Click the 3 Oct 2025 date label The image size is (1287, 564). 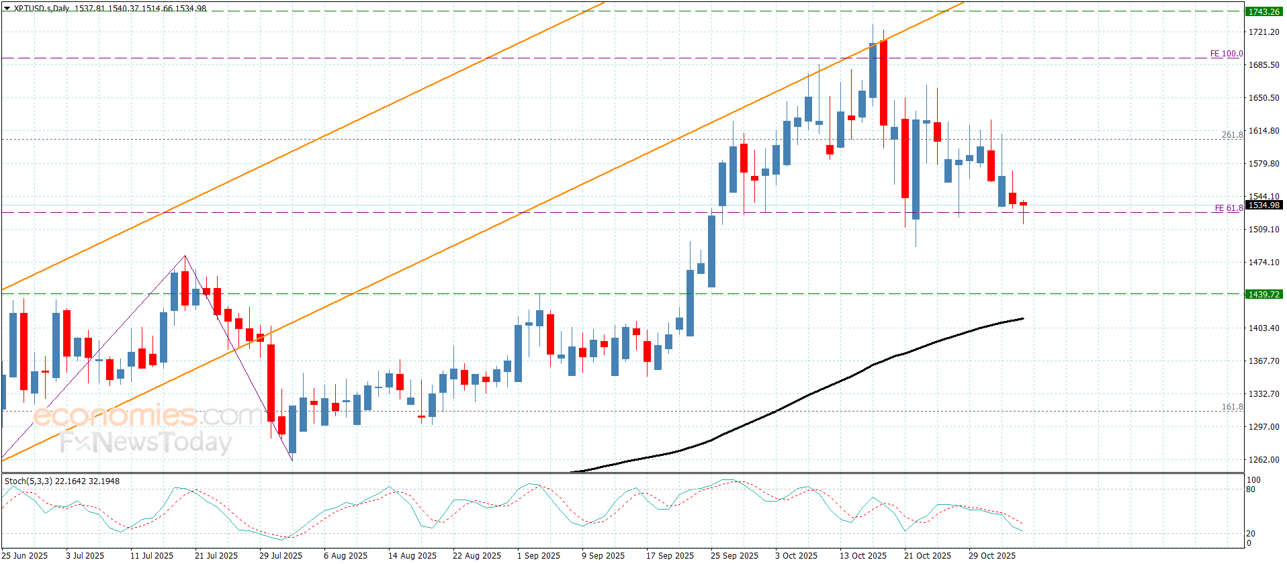coord(797,555)
